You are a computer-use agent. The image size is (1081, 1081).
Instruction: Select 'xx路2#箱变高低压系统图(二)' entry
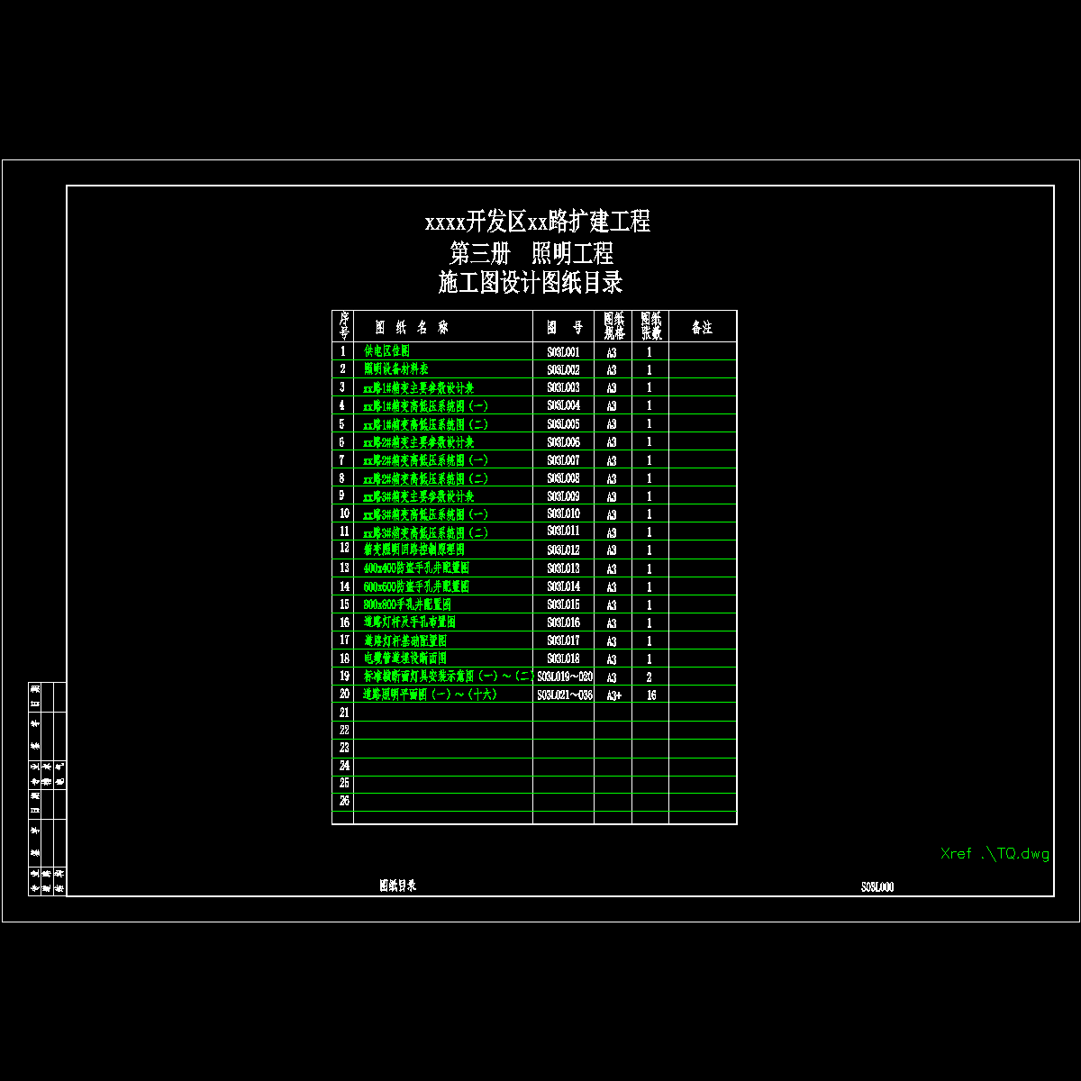[426, 478]
